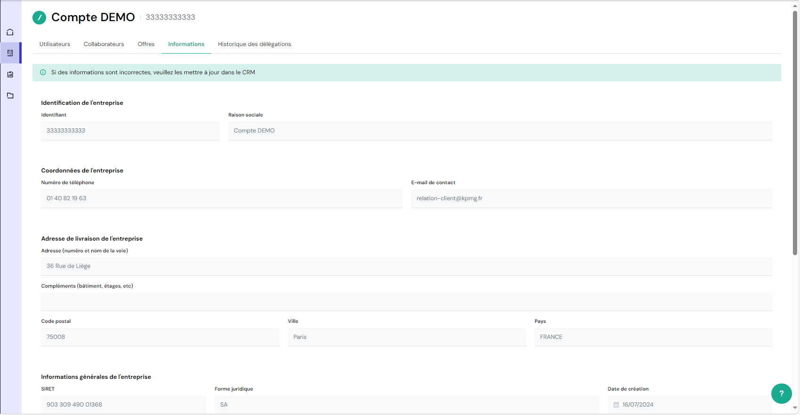Switch to the Utilisateurs tab
Viewport: 800px width, 415px height.
tap(55, 44)
